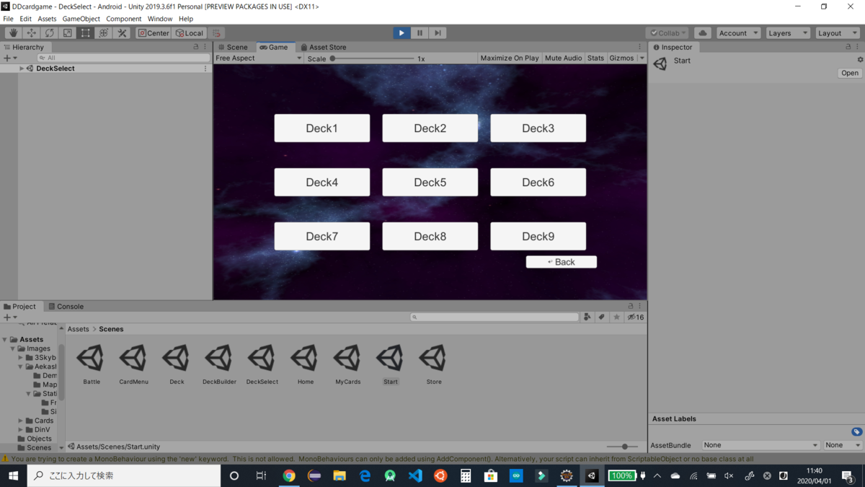The height and width of the screenshot is (487, 865).
Task: Select the MyCards scene asset
Action: 347,364
